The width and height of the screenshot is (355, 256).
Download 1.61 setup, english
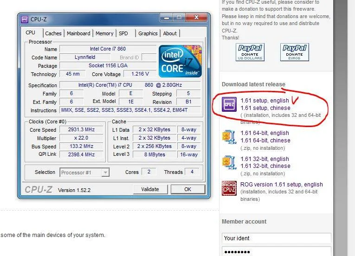click(x=265, y=101)
